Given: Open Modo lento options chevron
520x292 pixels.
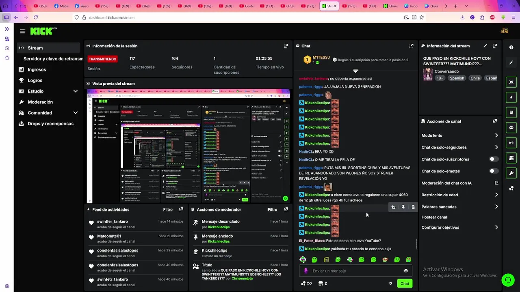Looking at the screenshot, I should pyautogui.click(x=496, y=135).
